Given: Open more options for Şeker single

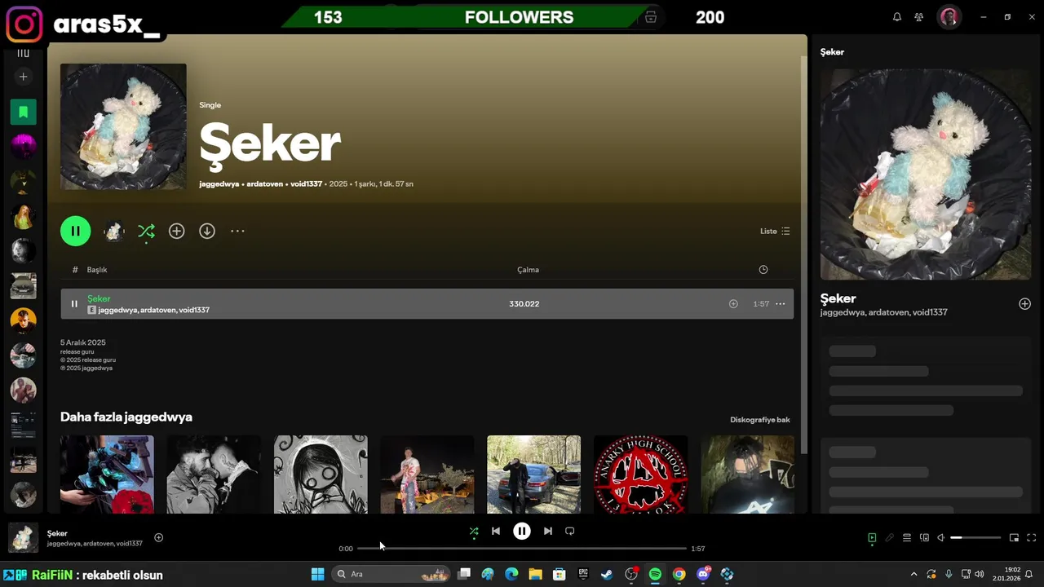Looking at the screenshot, I should [x=237, y=232].
